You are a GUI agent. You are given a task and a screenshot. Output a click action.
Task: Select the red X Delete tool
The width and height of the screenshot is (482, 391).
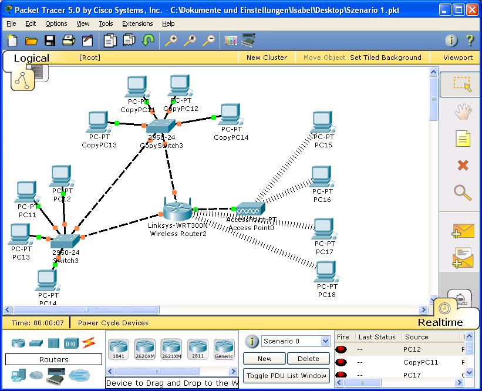463,166
